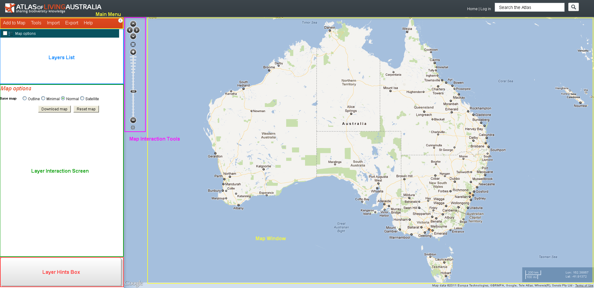Viewport: 594px width, 288px height.
Task: Pan the map north with the up arrow
Action: (133, 24)
